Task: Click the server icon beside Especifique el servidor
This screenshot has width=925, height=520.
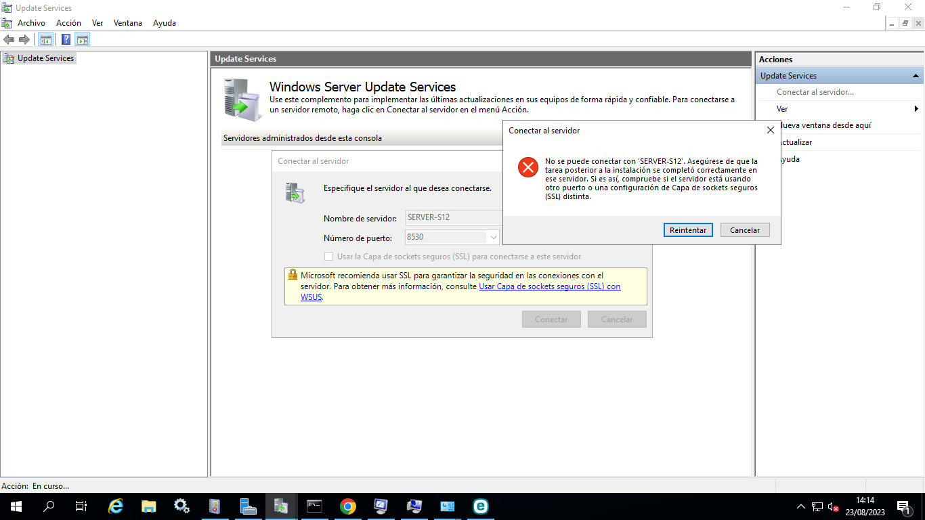Action: [295, 192]
